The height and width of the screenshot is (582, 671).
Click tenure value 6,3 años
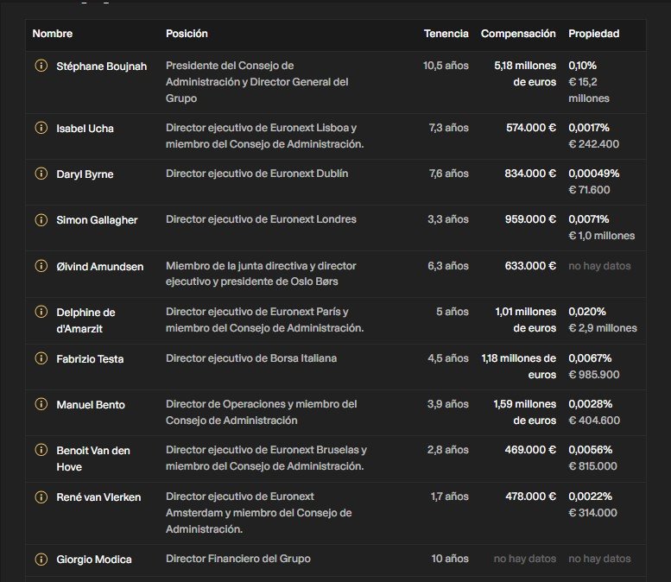coord(448,266)
